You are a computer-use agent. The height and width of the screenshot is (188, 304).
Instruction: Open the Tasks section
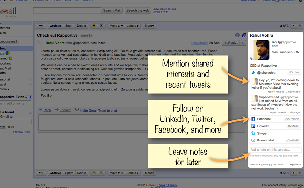3,33
